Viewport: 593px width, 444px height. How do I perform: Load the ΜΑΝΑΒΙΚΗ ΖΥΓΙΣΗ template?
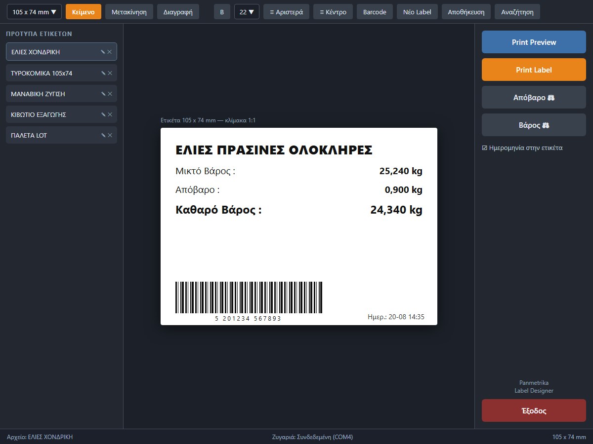click(x=61, y=94)
